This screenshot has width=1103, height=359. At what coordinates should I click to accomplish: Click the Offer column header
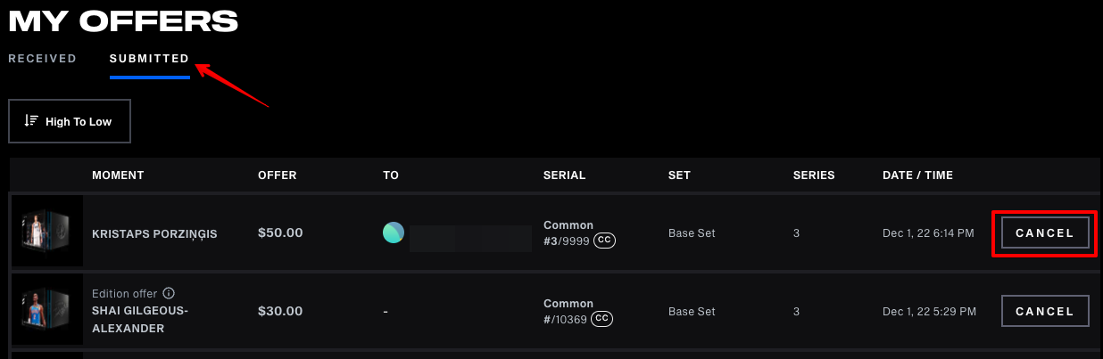278,175
